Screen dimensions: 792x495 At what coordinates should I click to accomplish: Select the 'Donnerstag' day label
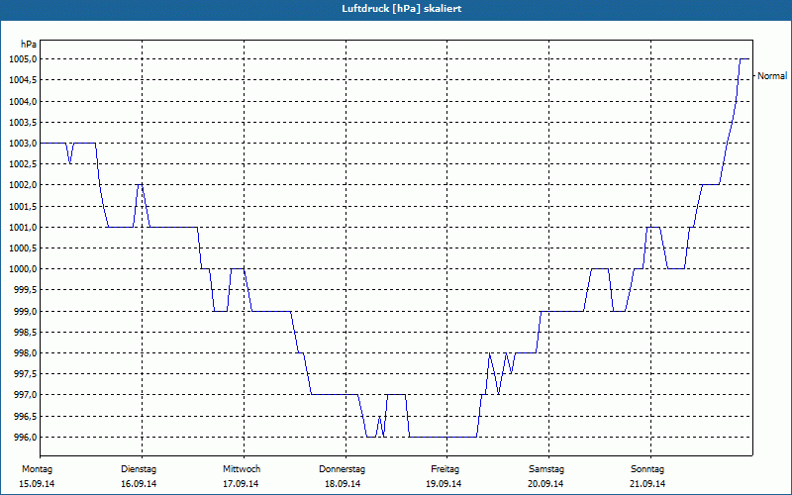(342, 469)
